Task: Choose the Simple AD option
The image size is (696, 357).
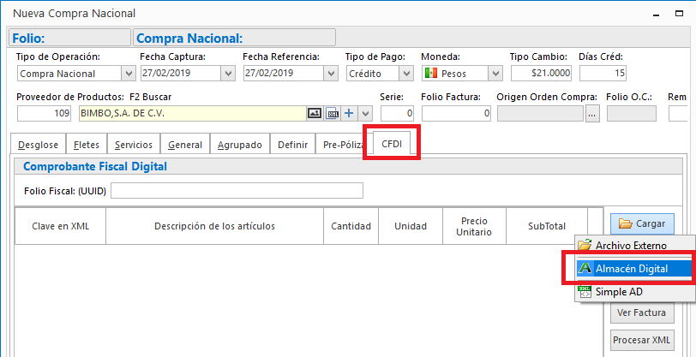Action: 618,291
